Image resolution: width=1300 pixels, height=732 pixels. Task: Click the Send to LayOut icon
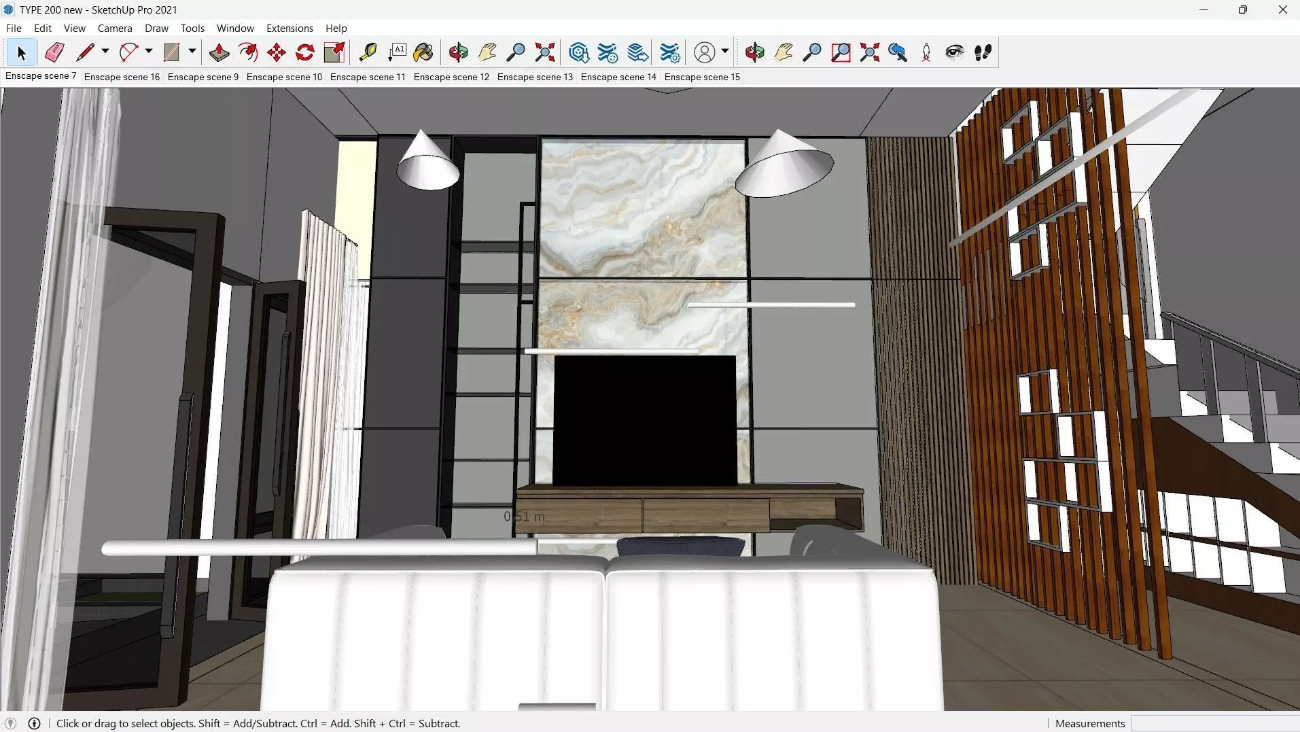(637, 52)
